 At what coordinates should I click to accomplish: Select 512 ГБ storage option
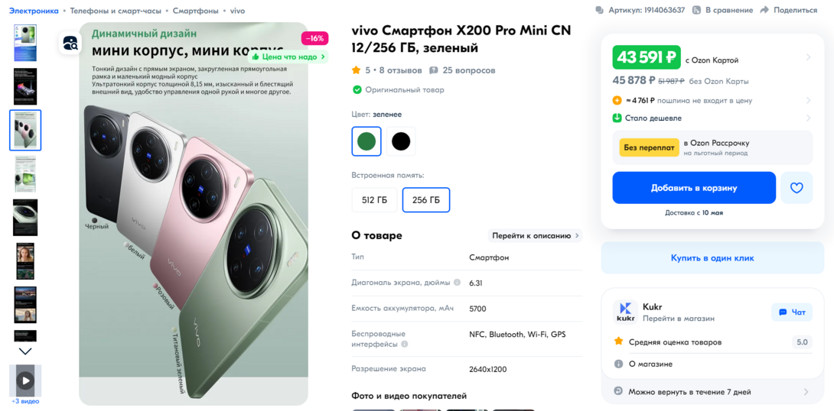374,200
